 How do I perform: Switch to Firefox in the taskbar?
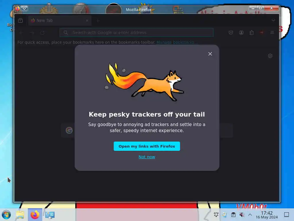tap(35, 215)
